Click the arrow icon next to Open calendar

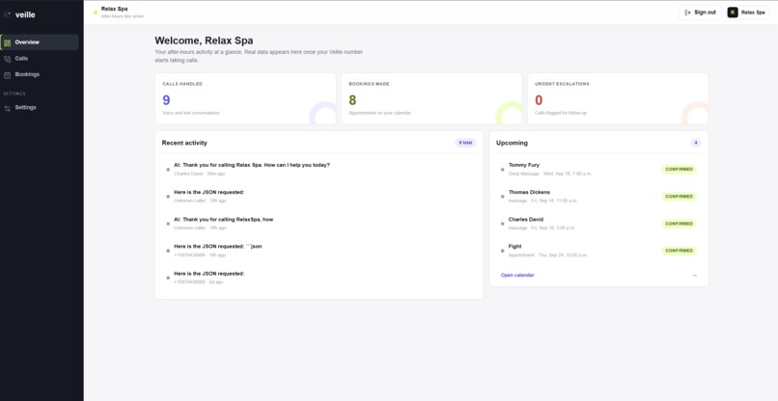pyautogui.click(x=694, y=275)
